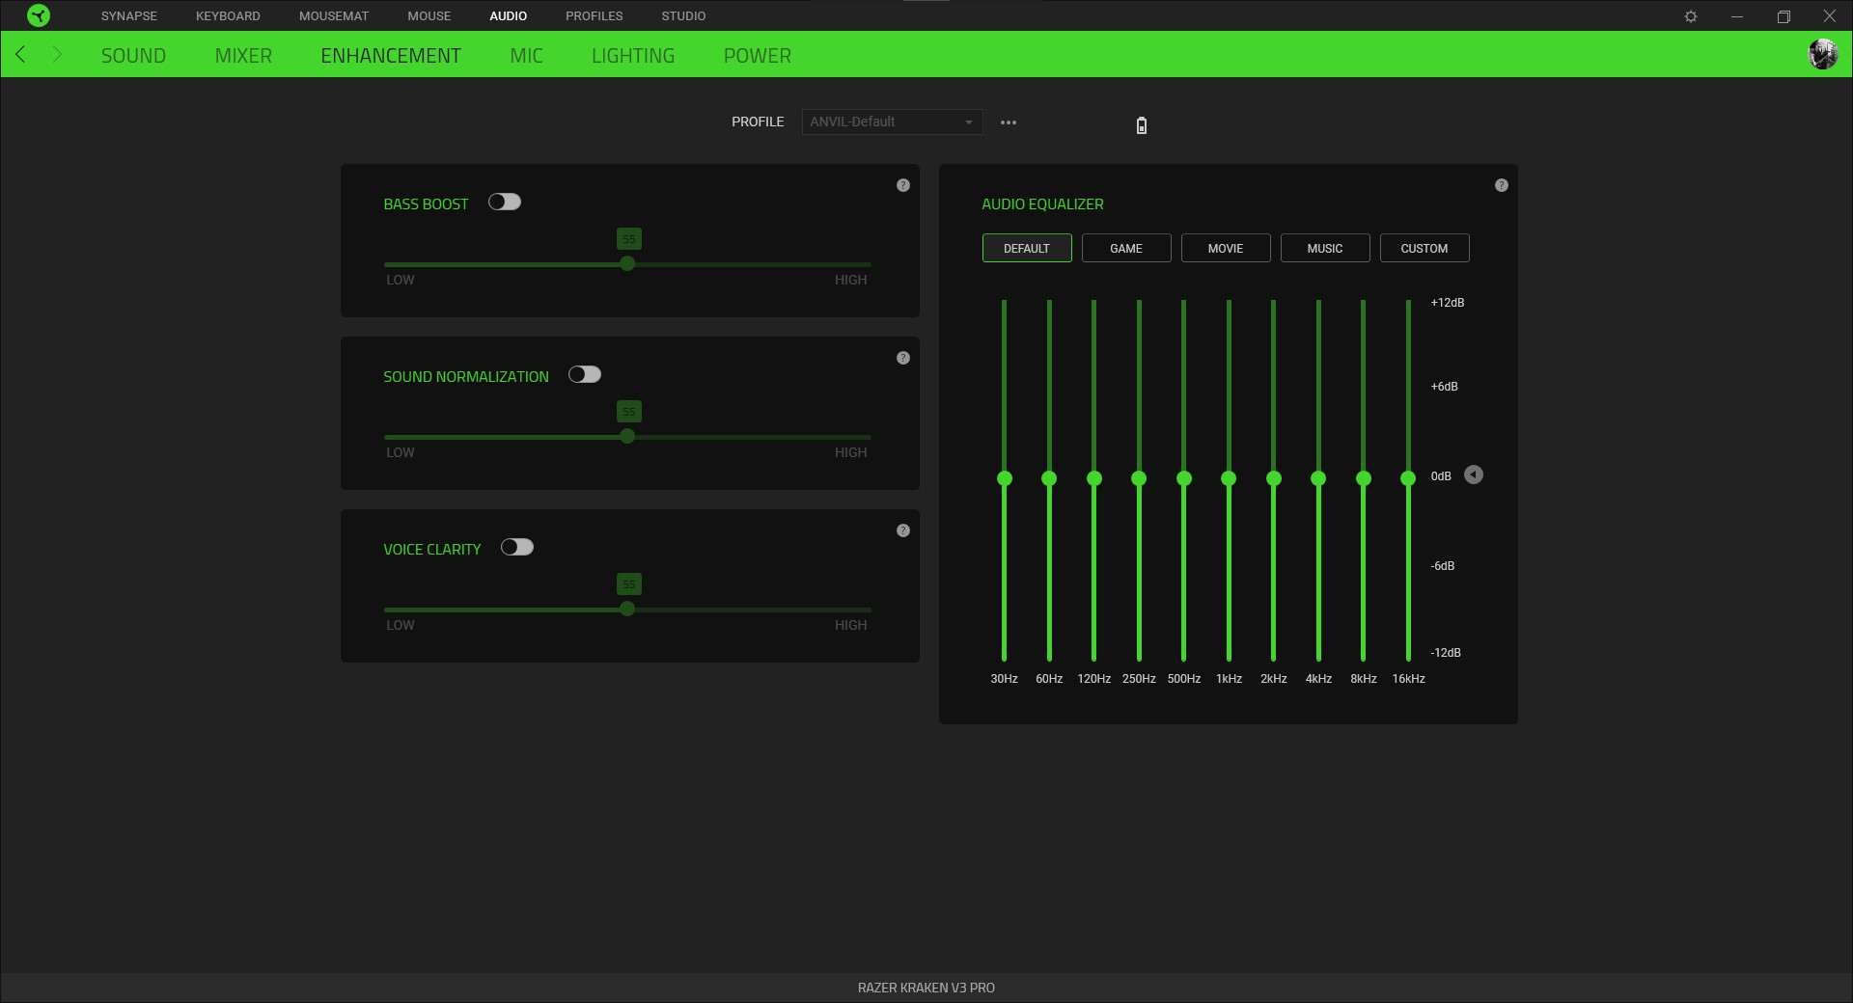The height and width of the screenshot is (1003, 1853).
Task: Click the Razer logo icon
Action: pyautogui.click(x=38, y=15)
